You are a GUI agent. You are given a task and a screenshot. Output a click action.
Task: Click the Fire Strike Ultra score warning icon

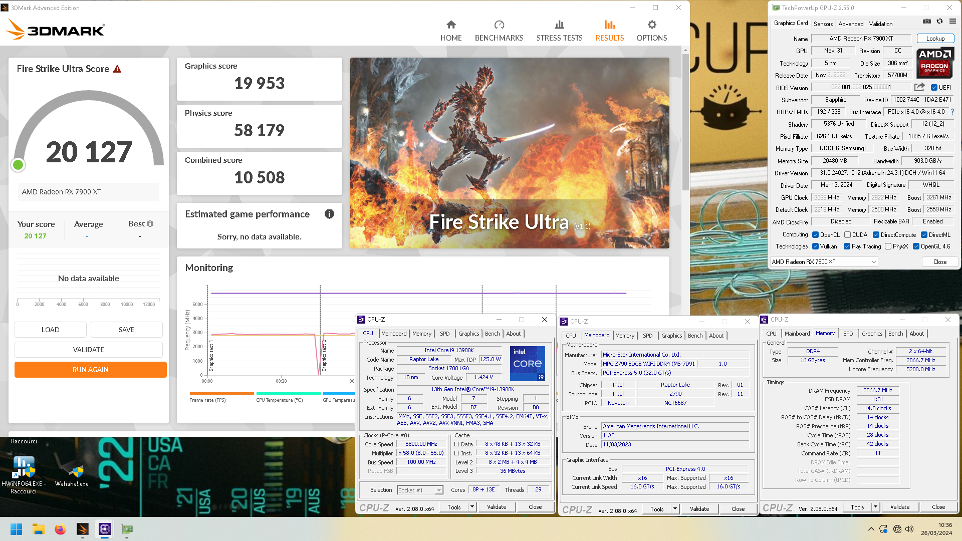(x=117, y=69)
